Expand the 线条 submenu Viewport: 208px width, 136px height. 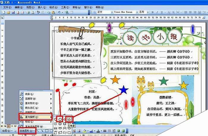(x=36, y=94)
